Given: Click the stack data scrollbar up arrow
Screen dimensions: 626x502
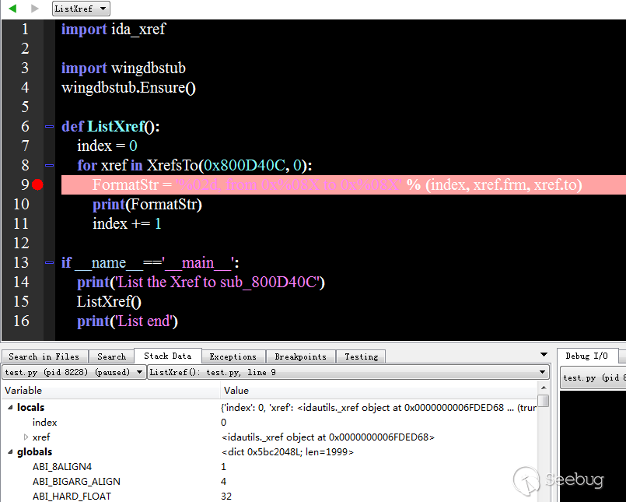Looking at the screenshot, I should [x=544, y=388].
